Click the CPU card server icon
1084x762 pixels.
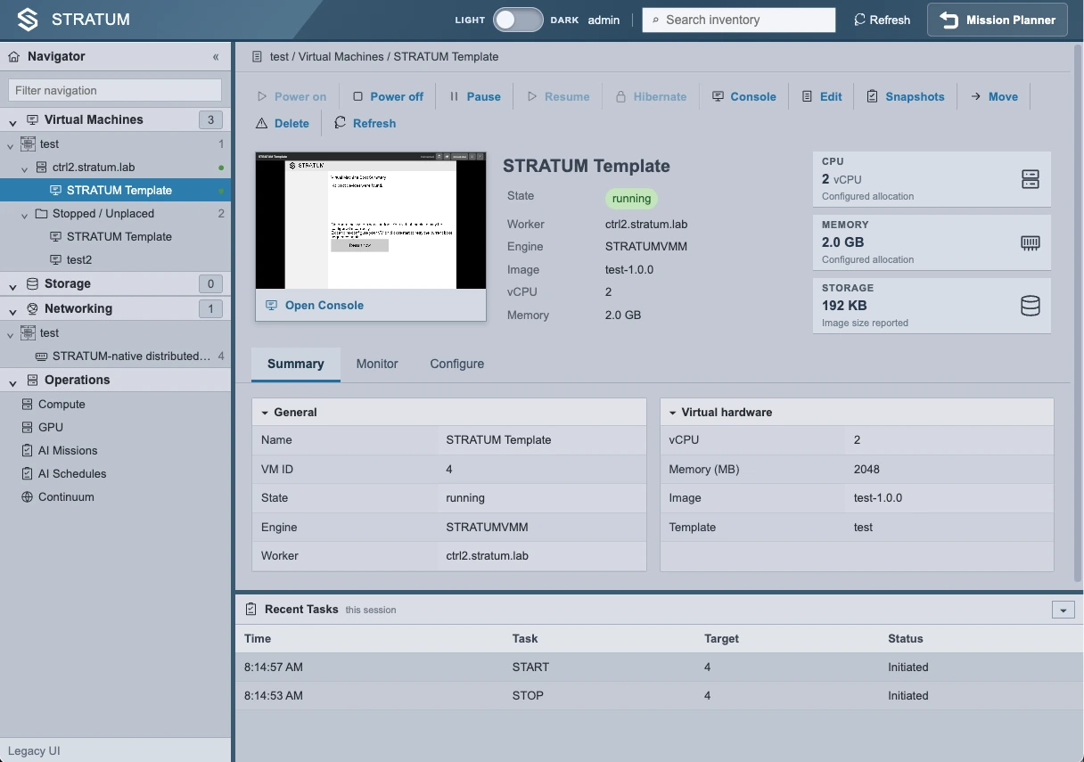1030,179
